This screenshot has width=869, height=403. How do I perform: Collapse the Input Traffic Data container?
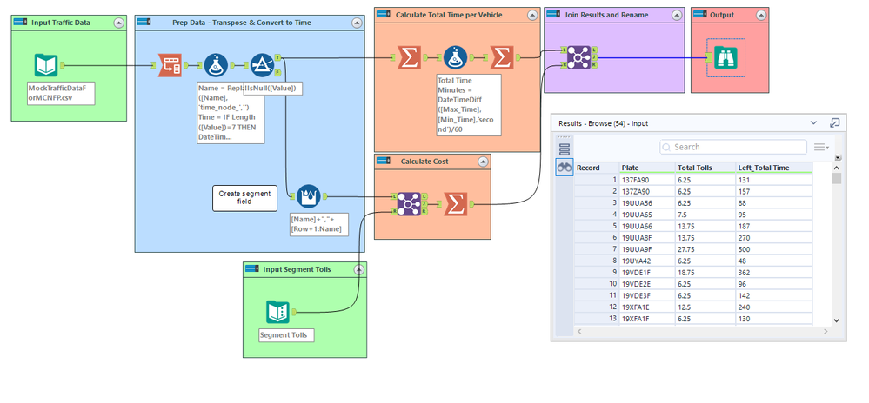point(118,23)
